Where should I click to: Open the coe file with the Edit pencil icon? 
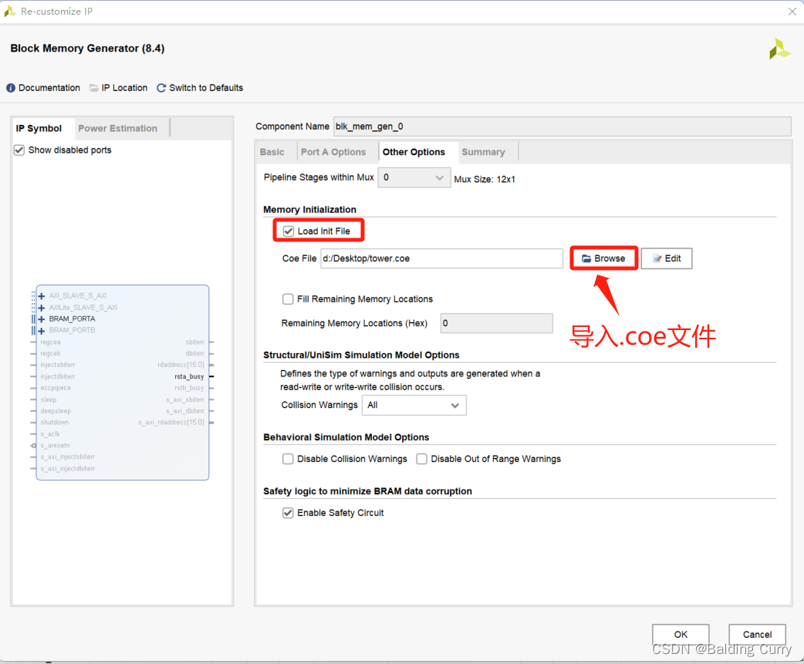click(x=655, y=258)
